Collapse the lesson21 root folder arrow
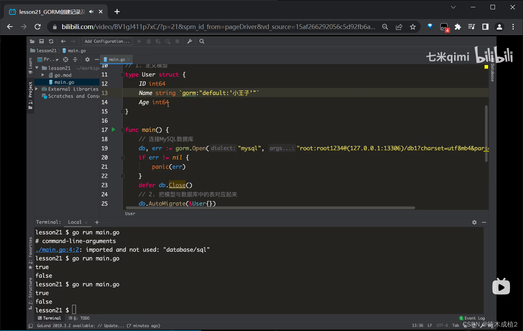Image resolution: width=523 pixels, height=331 pixels. tap(37, 68)
